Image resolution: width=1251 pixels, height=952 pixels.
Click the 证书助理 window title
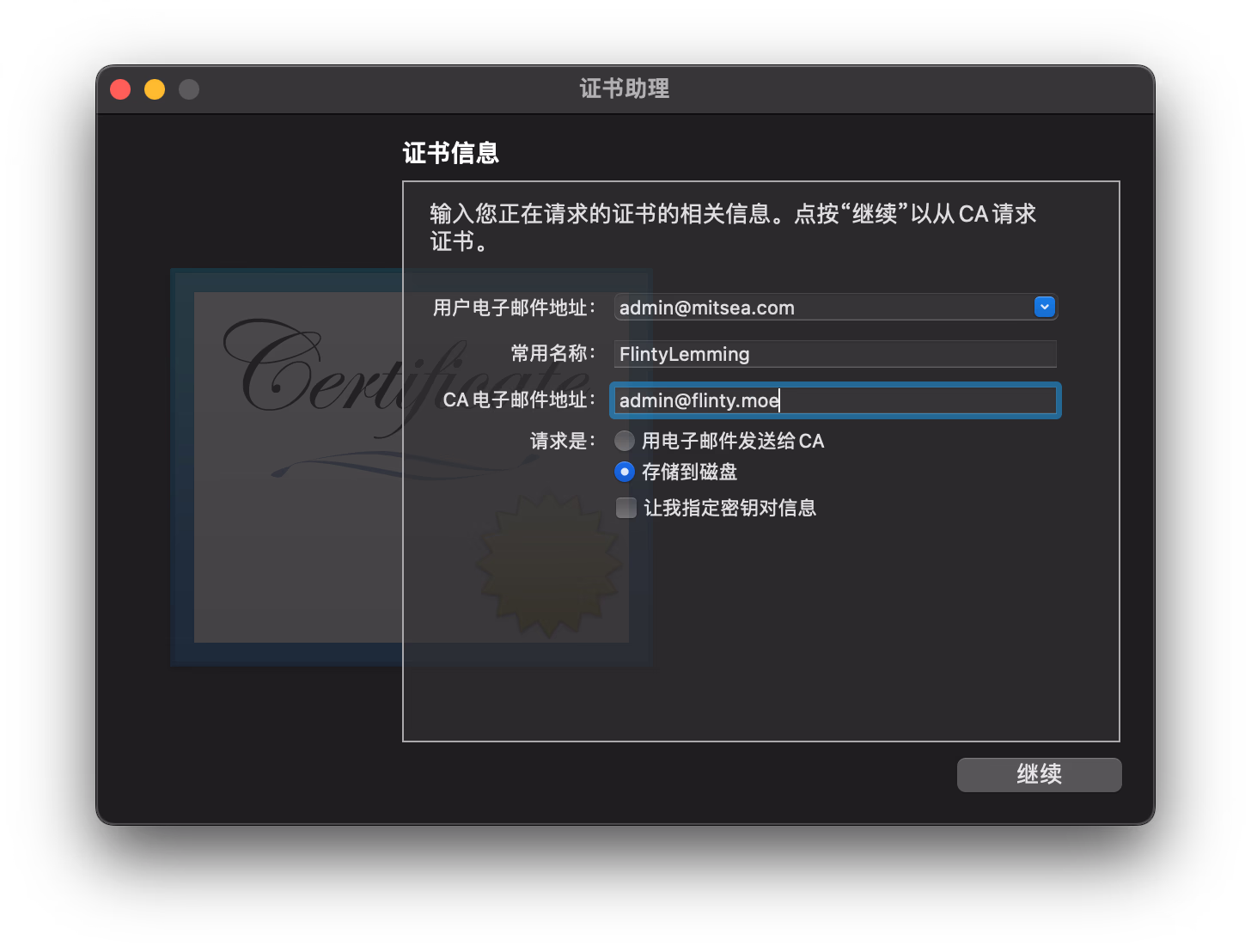[x=625, y=88]
